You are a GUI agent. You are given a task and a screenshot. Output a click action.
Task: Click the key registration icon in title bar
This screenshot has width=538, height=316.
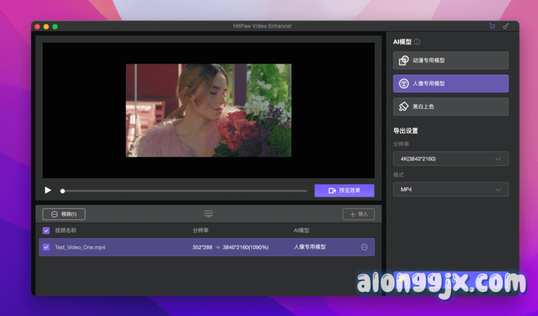tap(506, 26)
